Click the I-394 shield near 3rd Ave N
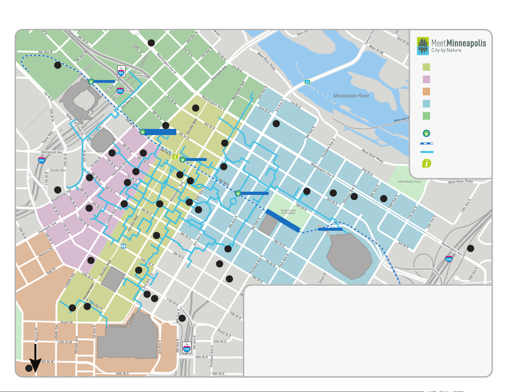 tap(120, 91)
